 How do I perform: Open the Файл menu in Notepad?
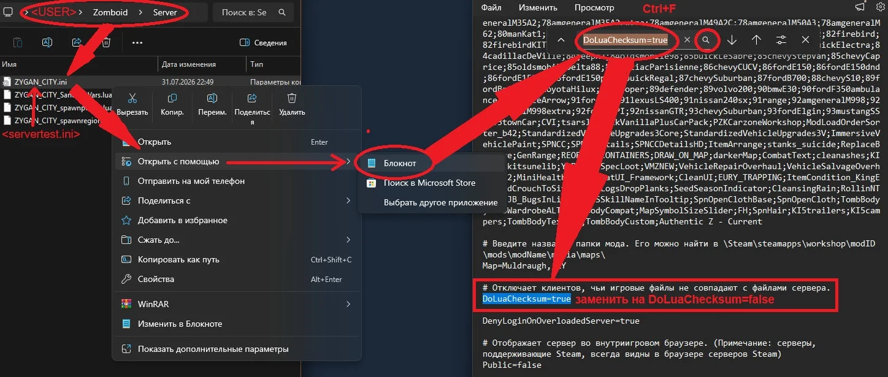[491, 8]
